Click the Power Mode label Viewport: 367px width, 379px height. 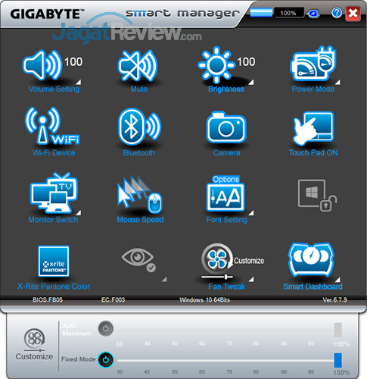click(313, 89)
